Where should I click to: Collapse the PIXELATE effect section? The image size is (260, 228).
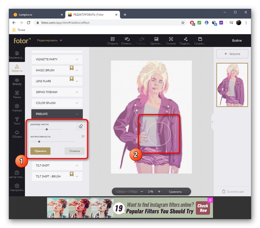tap(57, 114)
